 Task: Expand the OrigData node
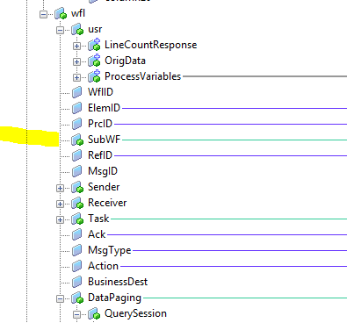(76, 61)
